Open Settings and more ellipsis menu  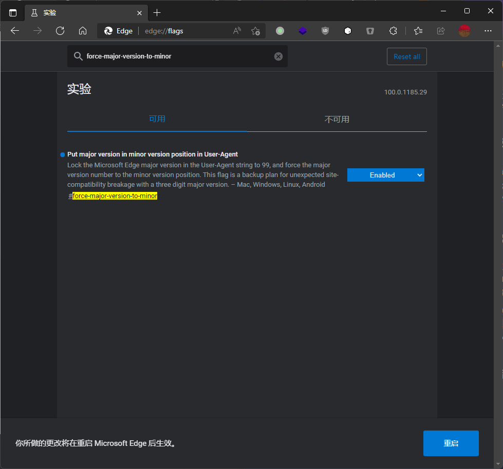488,31
